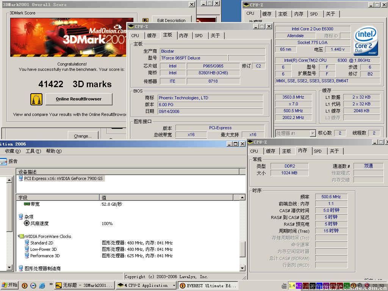
Task: Click the Phoenix Technologies, LTD BIOS brand
Action: point(210,98)
